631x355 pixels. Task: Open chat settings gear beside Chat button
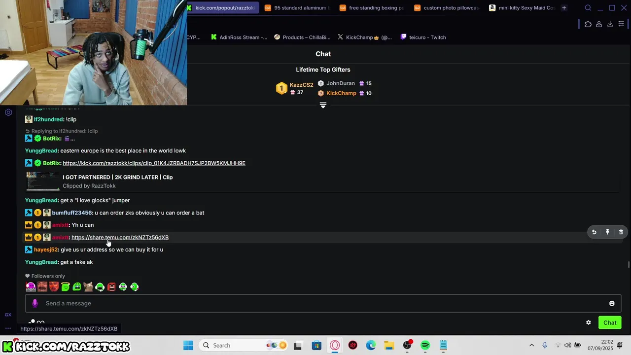[x=588, y=322]
